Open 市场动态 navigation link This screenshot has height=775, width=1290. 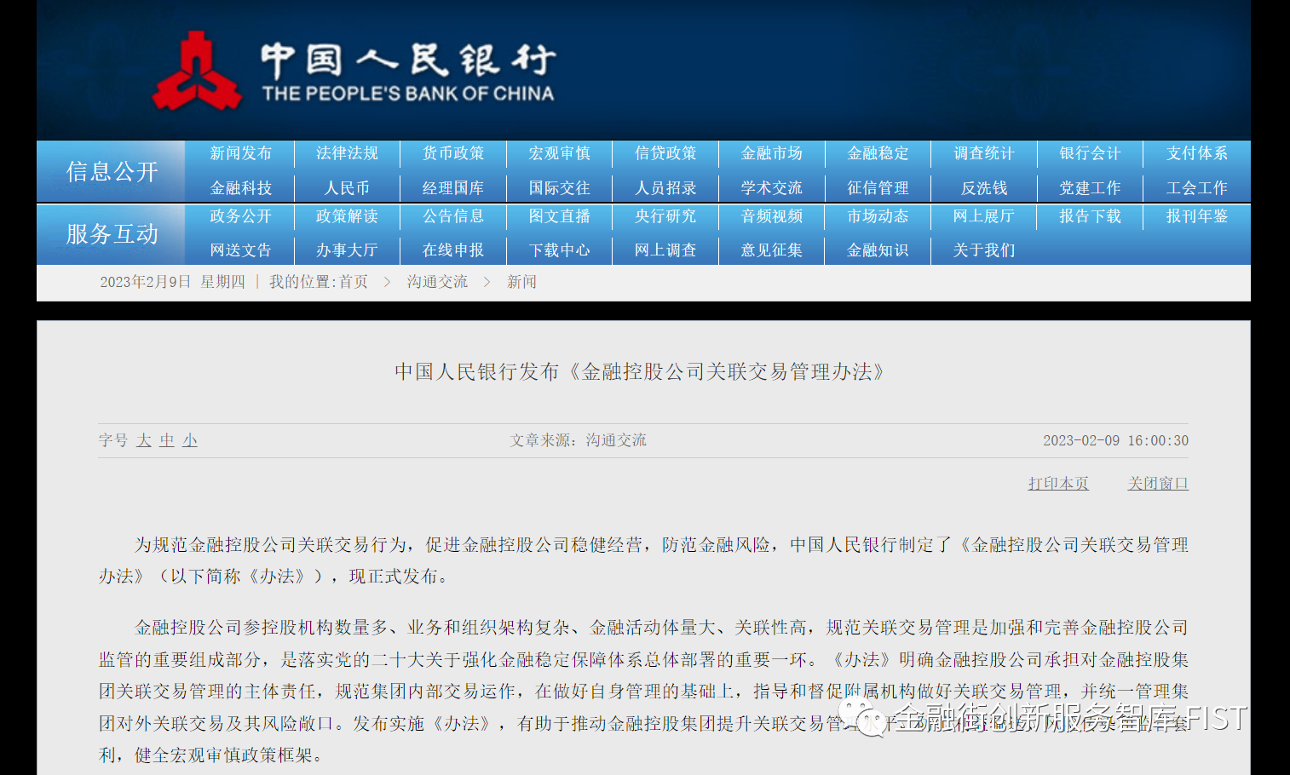(878, 216)
